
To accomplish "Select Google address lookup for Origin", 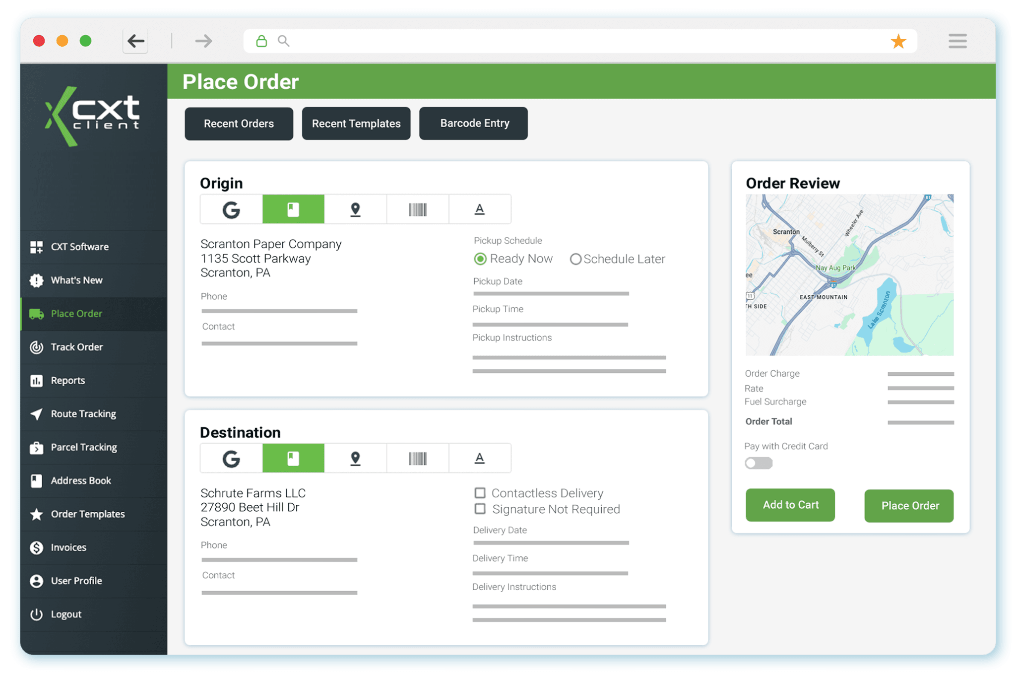I will 231,209.
